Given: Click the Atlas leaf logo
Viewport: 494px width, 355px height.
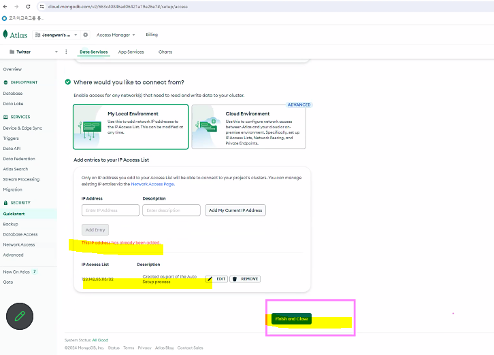Looking at the screenshot, I should (5, 34).
